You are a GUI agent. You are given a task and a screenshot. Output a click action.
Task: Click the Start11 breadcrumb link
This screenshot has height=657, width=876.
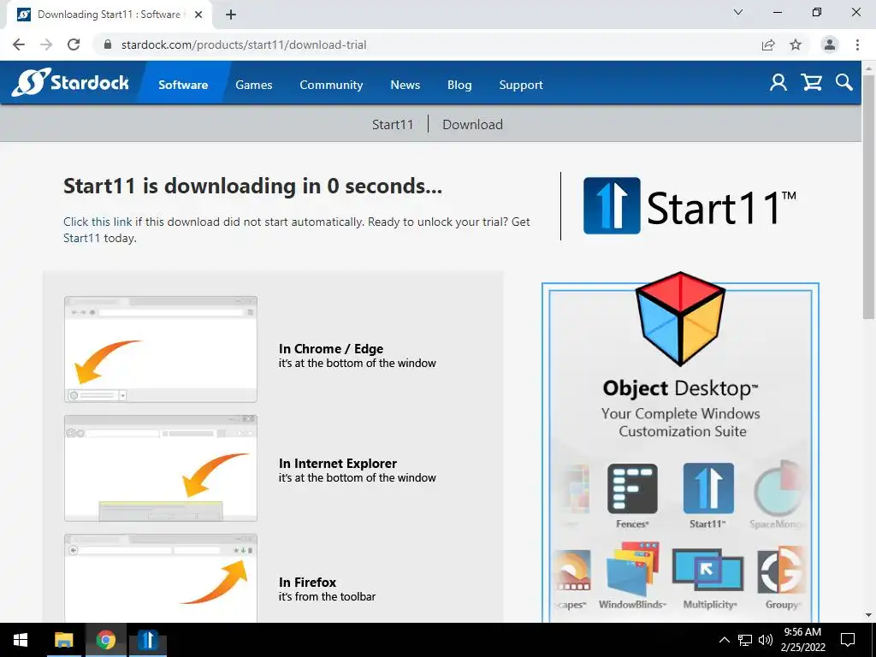click(x=393, y=124)
